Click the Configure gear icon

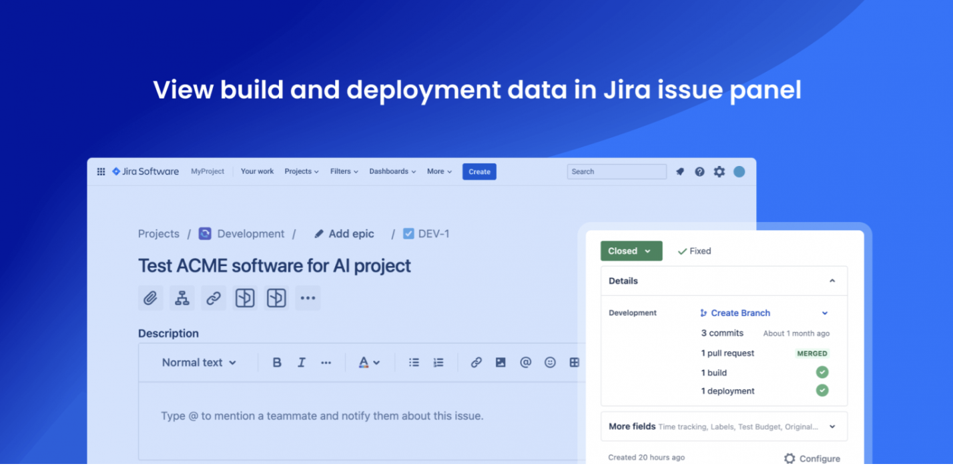click(789, 459)
